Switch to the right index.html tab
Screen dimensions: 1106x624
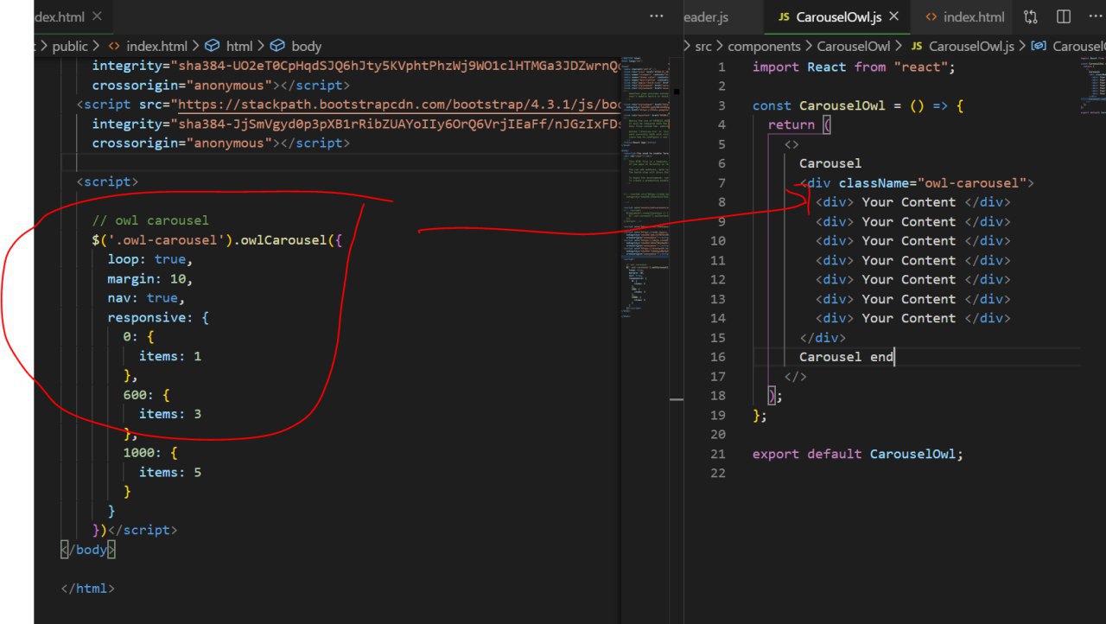pos(973,16)
